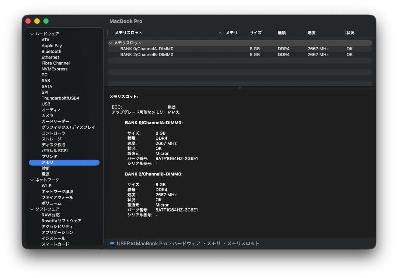Toggle the sort arrow on メモリスロット column
398x278 pixels.
(220, 33)
